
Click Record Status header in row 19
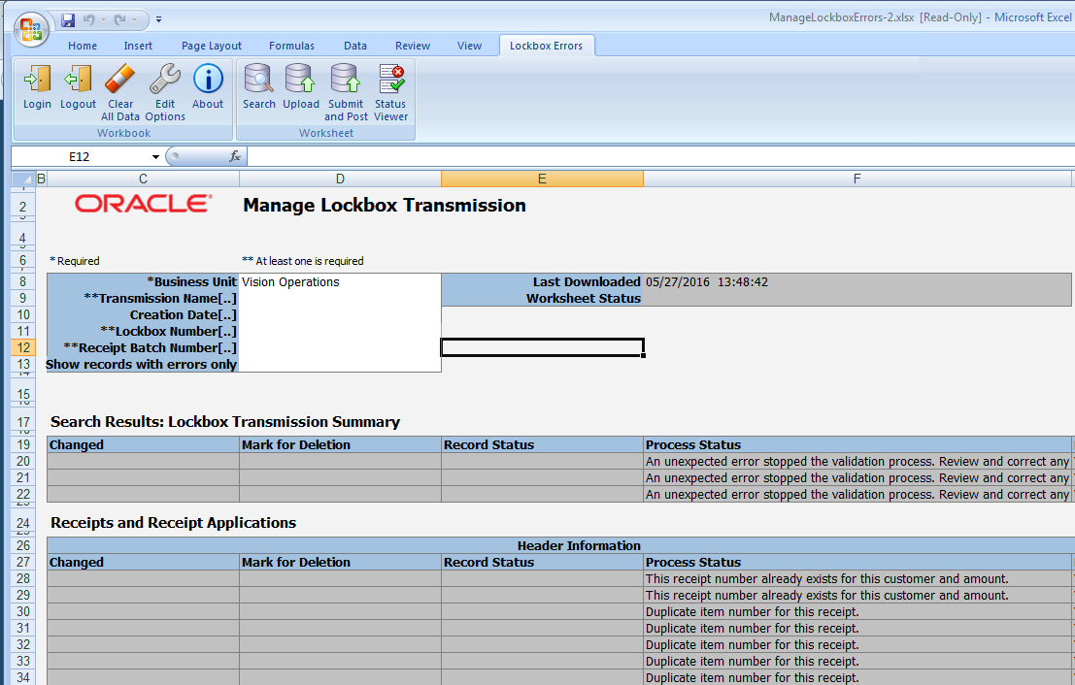542,444
